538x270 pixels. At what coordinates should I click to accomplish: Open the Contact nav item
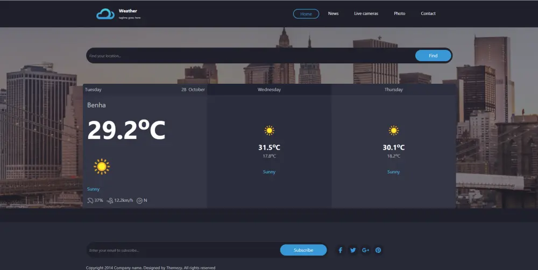click(428, 14)
